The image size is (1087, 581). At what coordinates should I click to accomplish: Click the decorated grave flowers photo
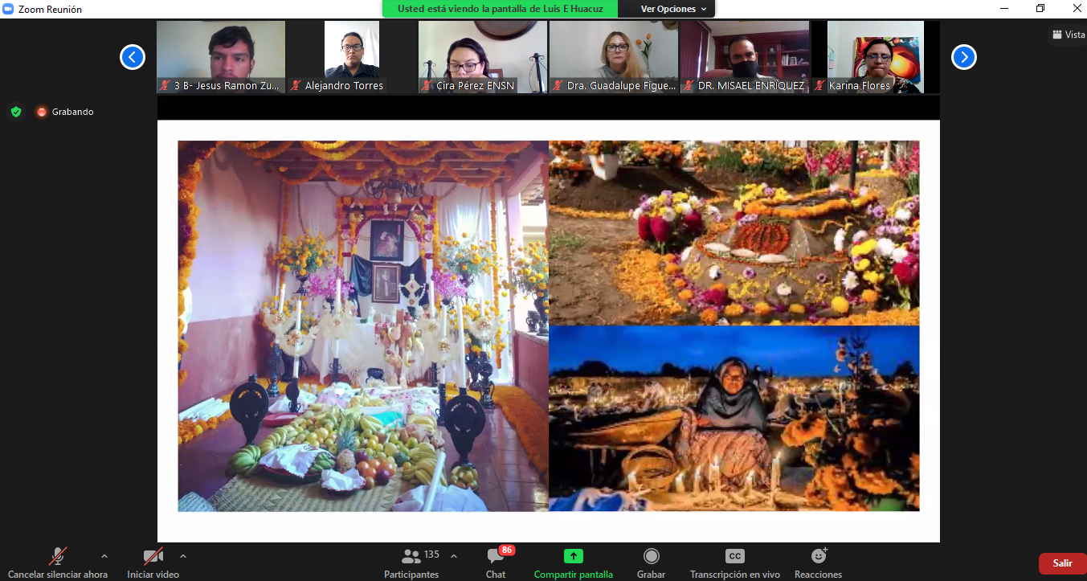pos(734,233)
